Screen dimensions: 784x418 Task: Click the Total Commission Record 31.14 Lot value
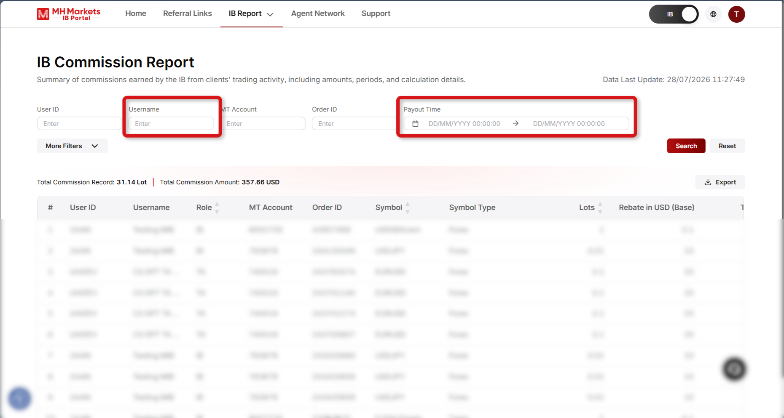point(132,182)
